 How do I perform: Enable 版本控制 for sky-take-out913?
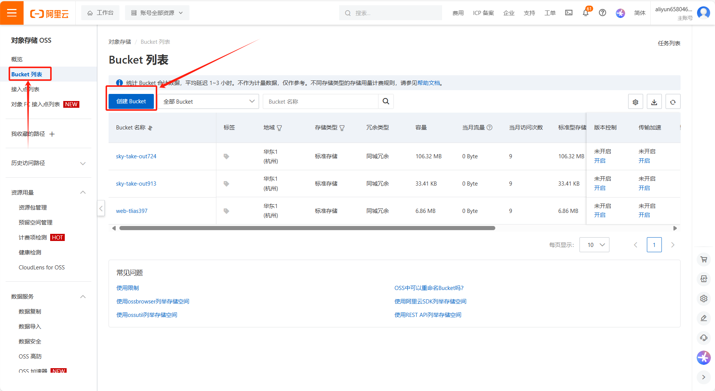click(x=600, y=188)
